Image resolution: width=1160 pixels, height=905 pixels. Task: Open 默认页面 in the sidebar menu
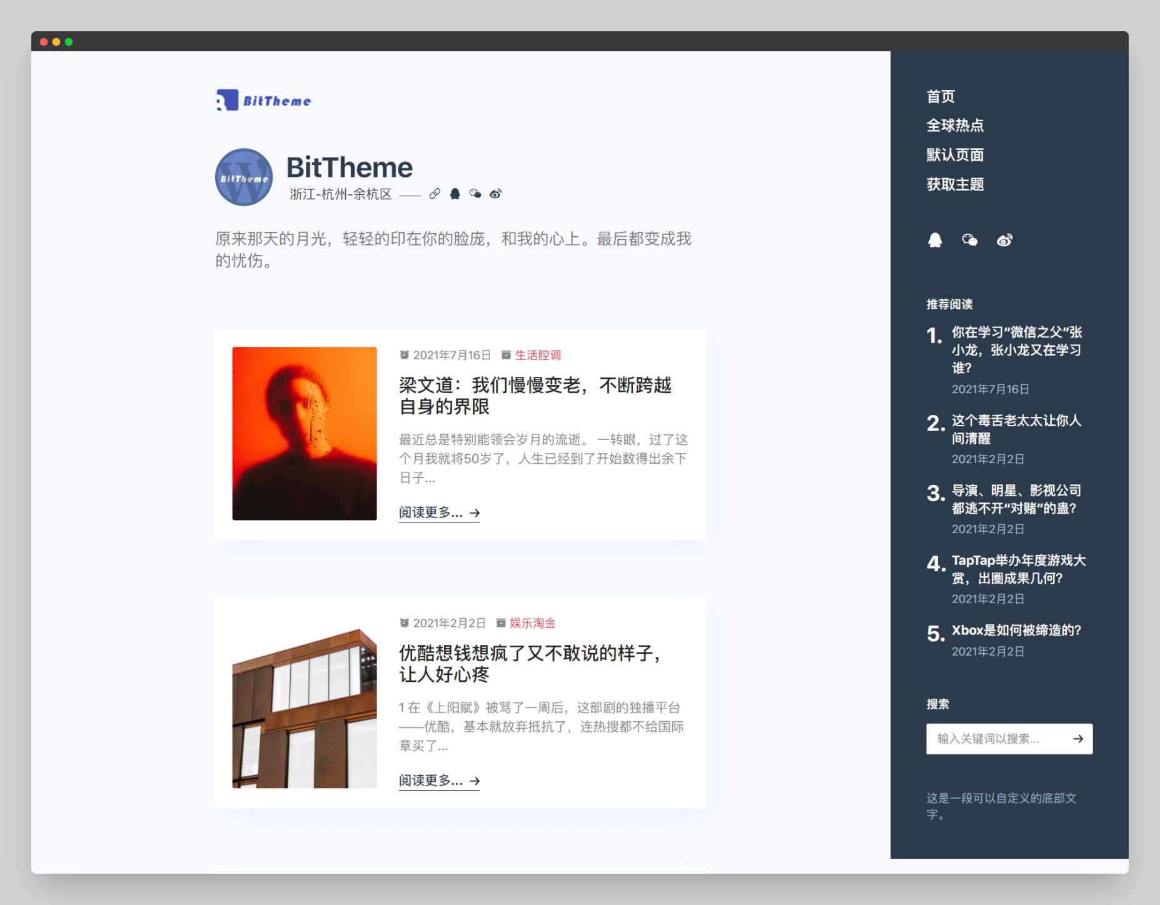[x=955, y=155]
